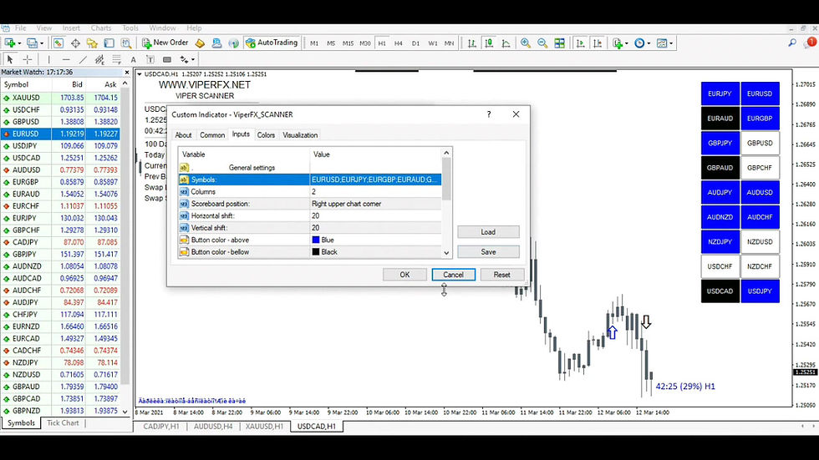Select the crosshair cursor tool
This screenshot has width=819, height=460.
(x=28, y=59)
